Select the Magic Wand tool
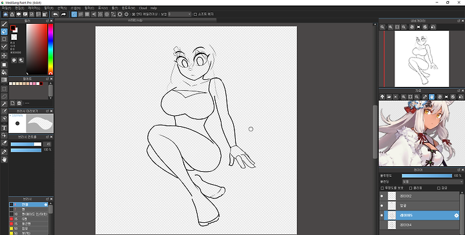 [x=4, y=104]
